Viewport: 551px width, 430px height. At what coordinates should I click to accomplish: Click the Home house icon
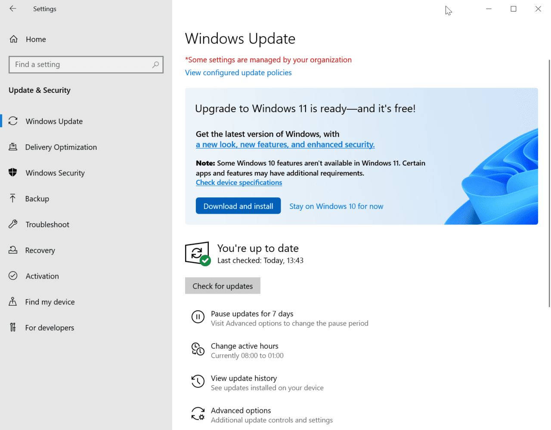point(14,39)
